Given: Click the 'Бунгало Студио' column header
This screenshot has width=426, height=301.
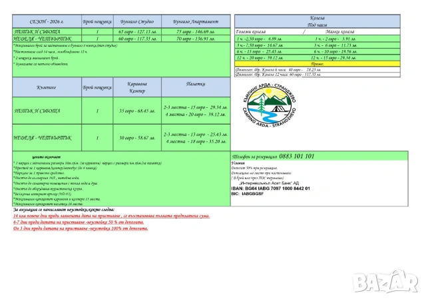Looking at the screenshot, I should point(137,21).
